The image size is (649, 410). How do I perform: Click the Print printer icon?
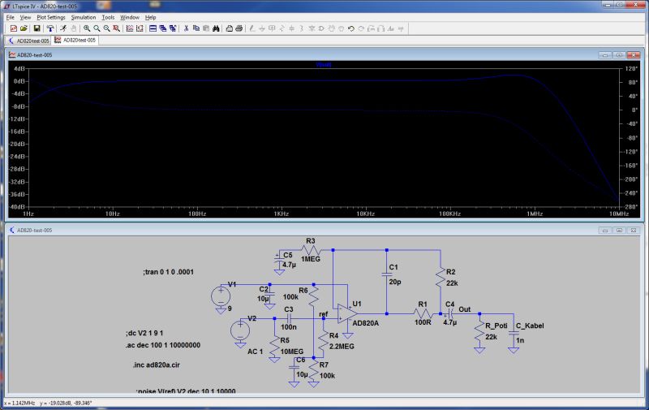click(239, 28)
